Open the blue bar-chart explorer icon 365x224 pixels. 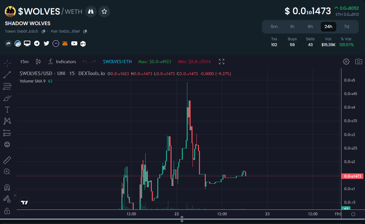click(x=18, y=44)
